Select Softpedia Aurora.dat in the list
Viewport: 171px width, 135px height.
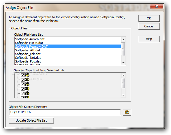68,39
